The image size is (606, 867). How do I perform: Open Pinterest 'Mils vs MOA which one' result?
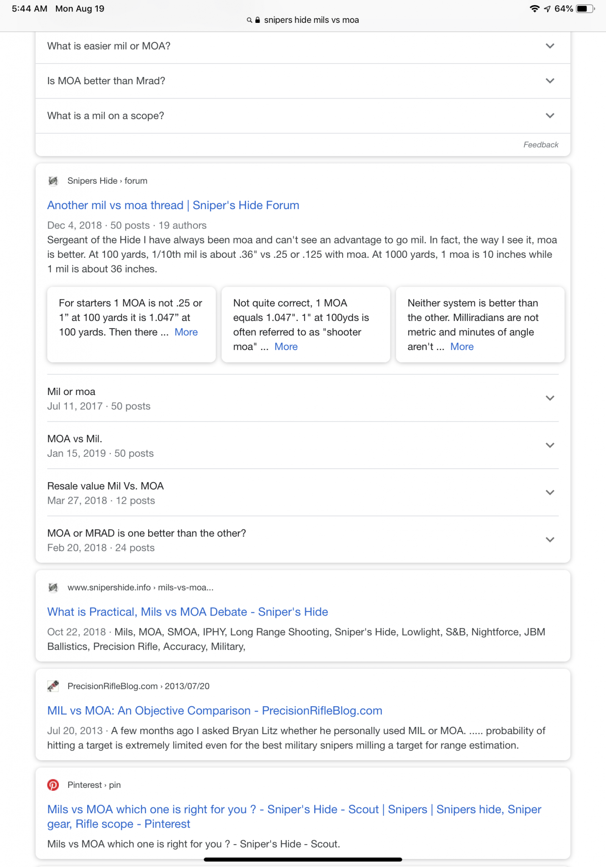click(x=294, y=817)
